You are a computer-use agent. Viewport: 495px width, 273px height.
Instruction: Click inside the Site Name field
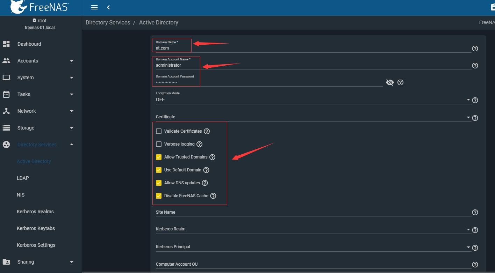(245, 213)
